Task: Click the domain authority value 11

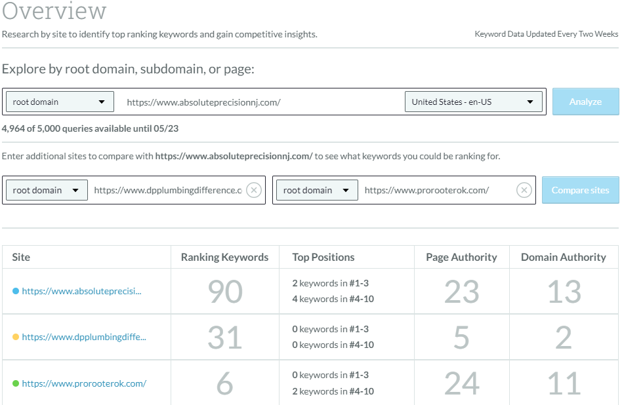Action: [x=564, y=383]
